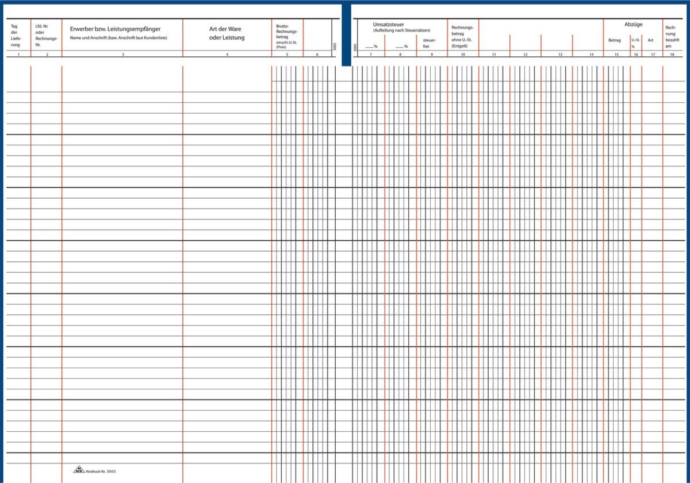Click the first percent blank under Umsatzsteuer
This screenshot has height=483, width=690.
pos(371,46)
